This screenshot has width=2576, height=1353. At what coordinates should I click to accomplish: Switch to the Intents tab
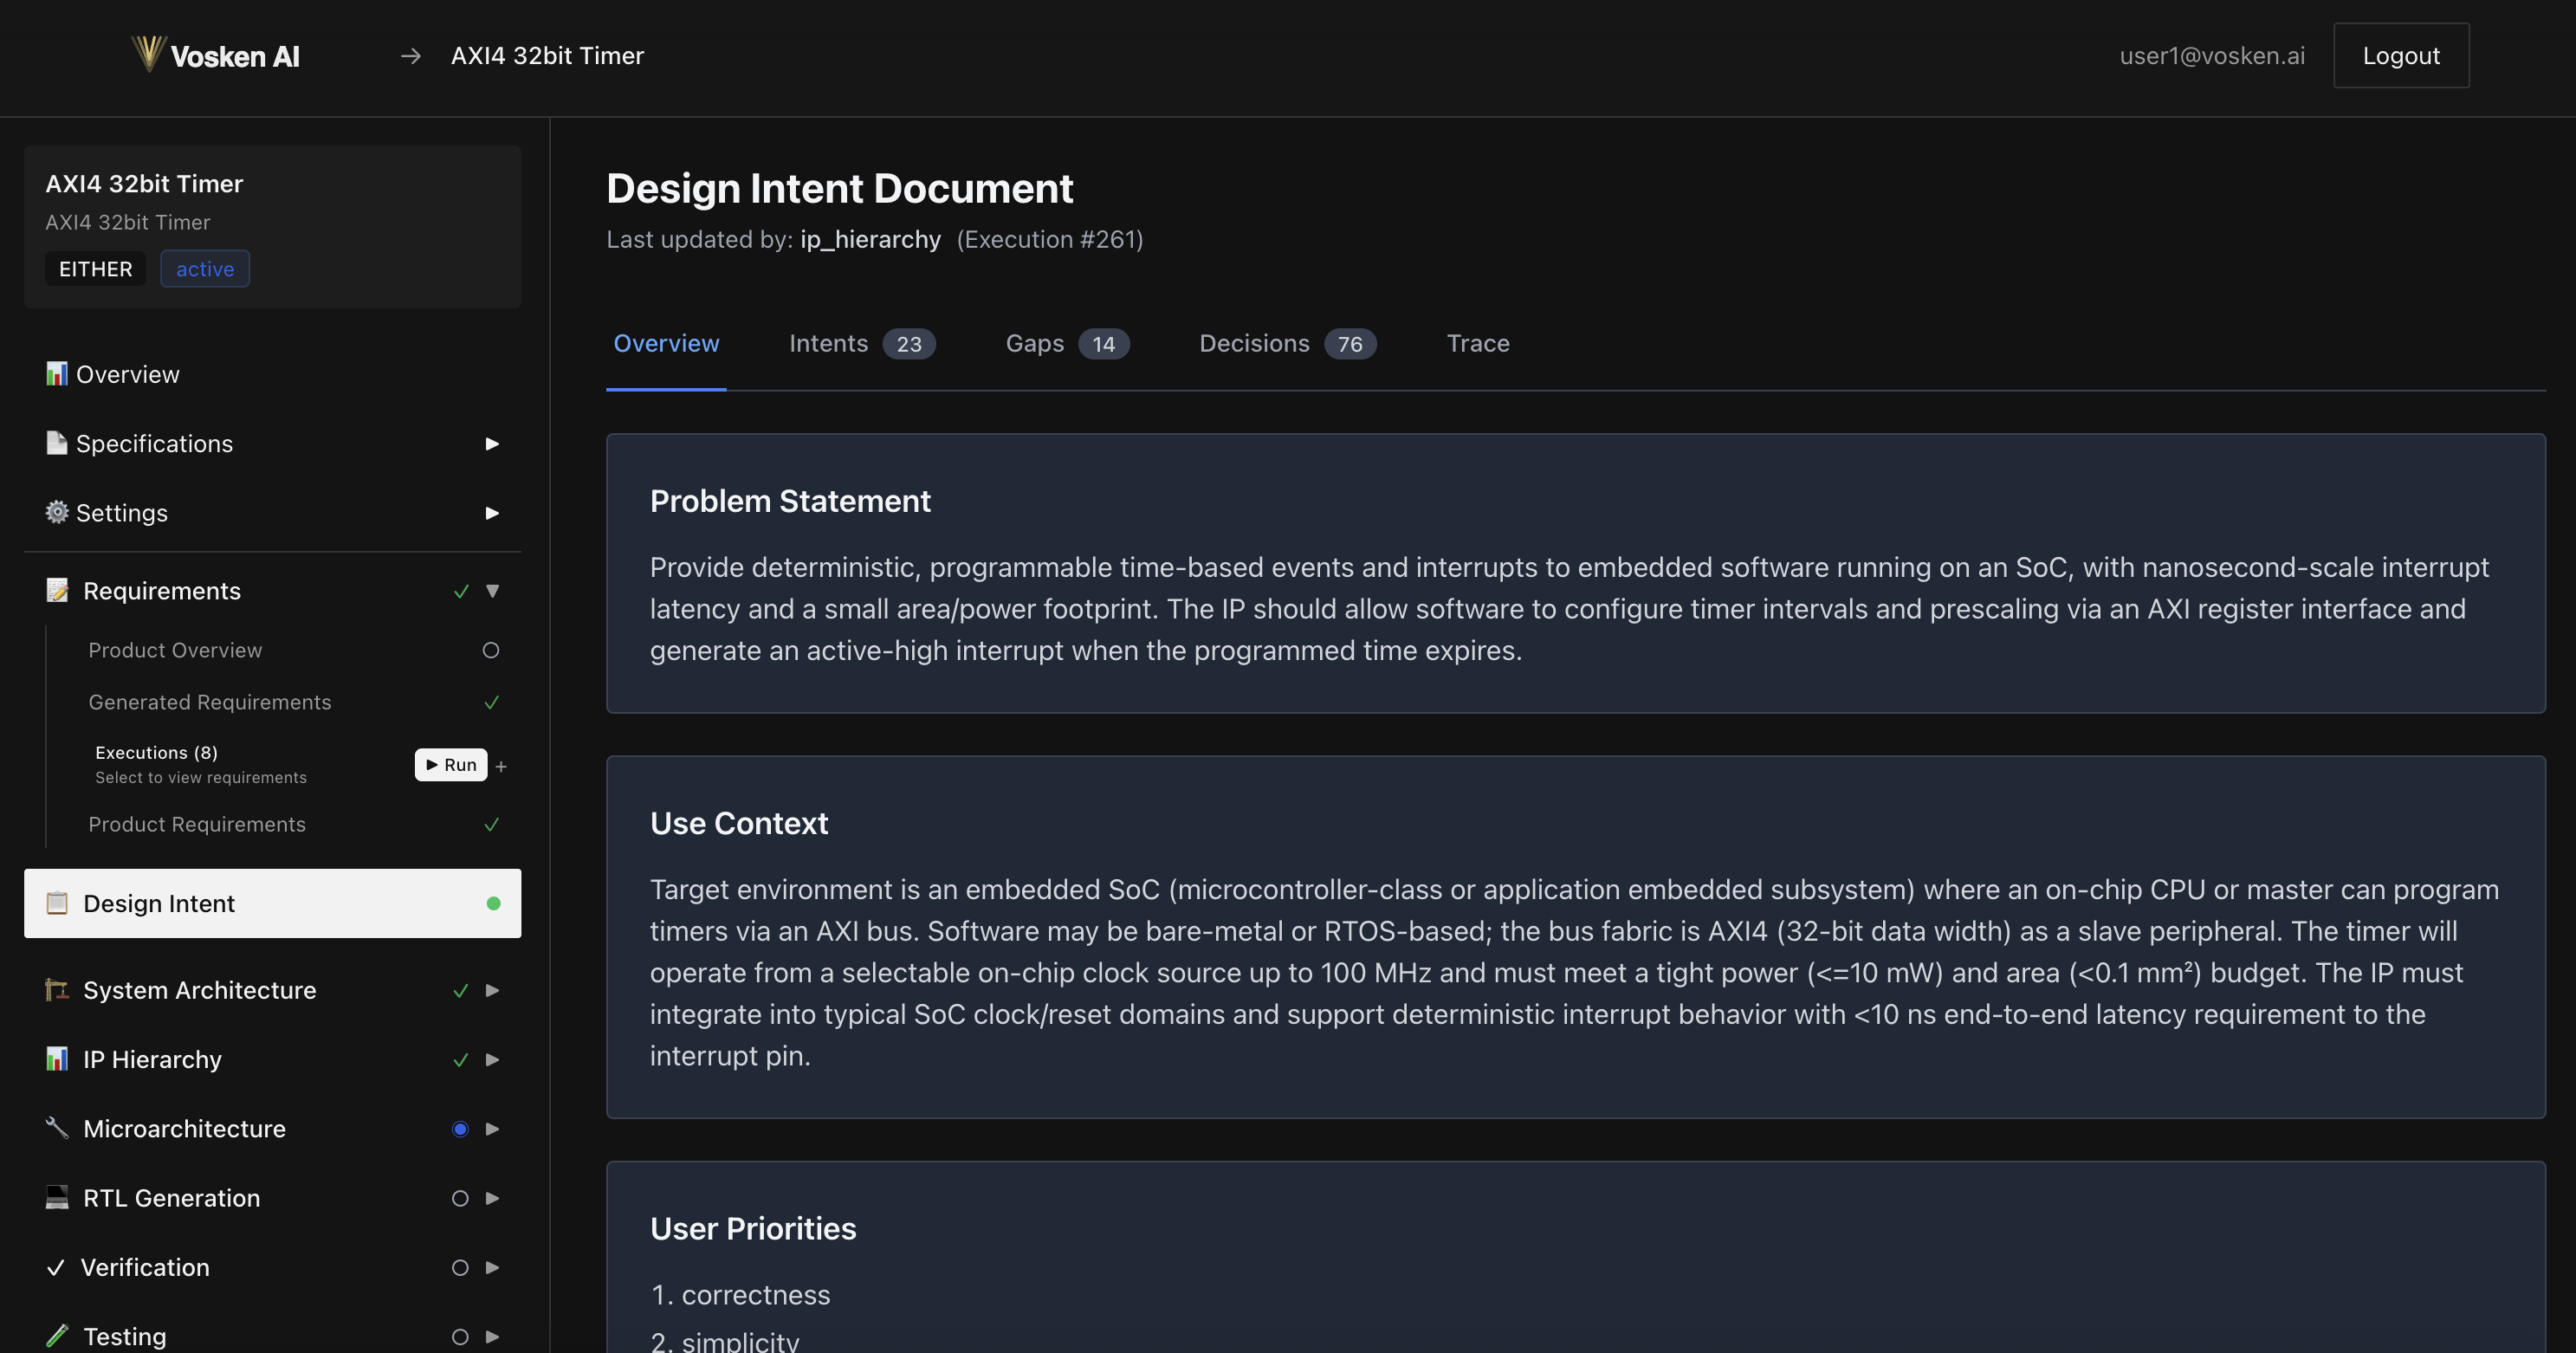pyautogui.click(x=829, y=343)
